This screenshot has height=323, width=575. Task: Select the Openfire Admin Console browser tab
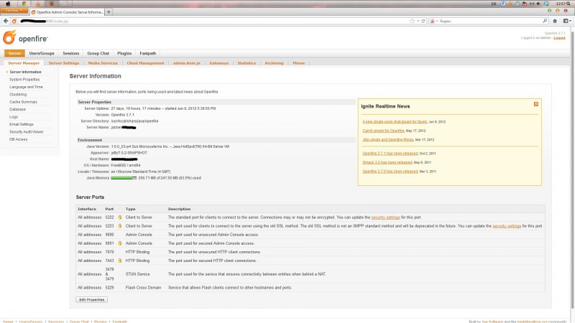67,12
